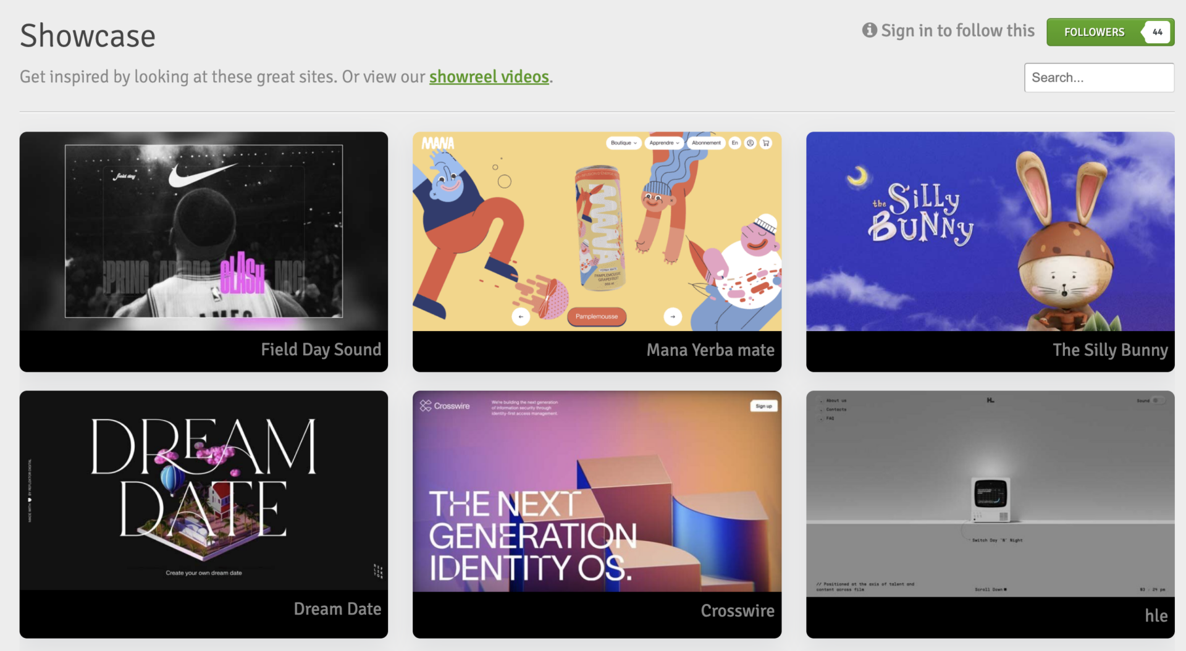Open the Boutique dropdown in Mana preview
The height and width of the screenshot is (651, 1186).
coord(623,143)
